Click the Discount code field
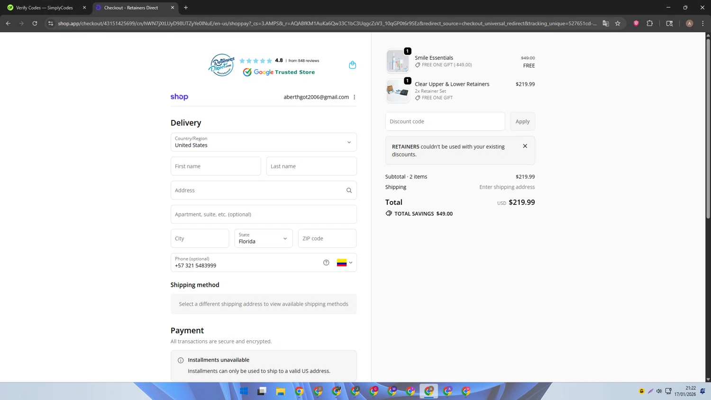Viewport: 711px width, 400px height. [x=445, y=121]
